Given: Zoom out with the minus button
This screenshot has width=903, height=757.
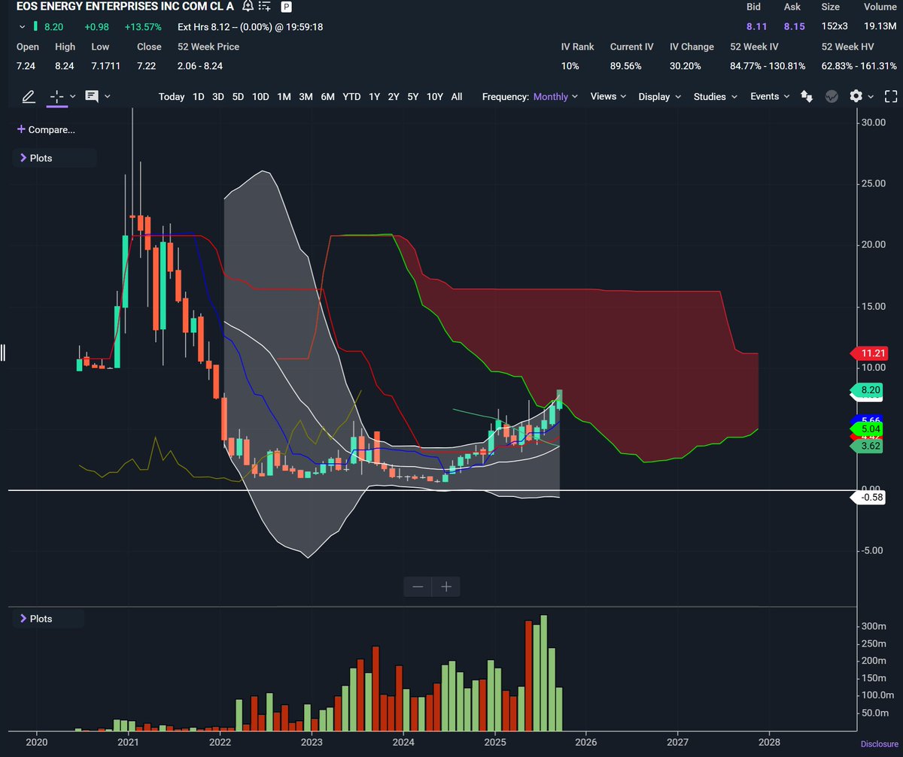Looking at the screenshot, I should pos(418,586).
